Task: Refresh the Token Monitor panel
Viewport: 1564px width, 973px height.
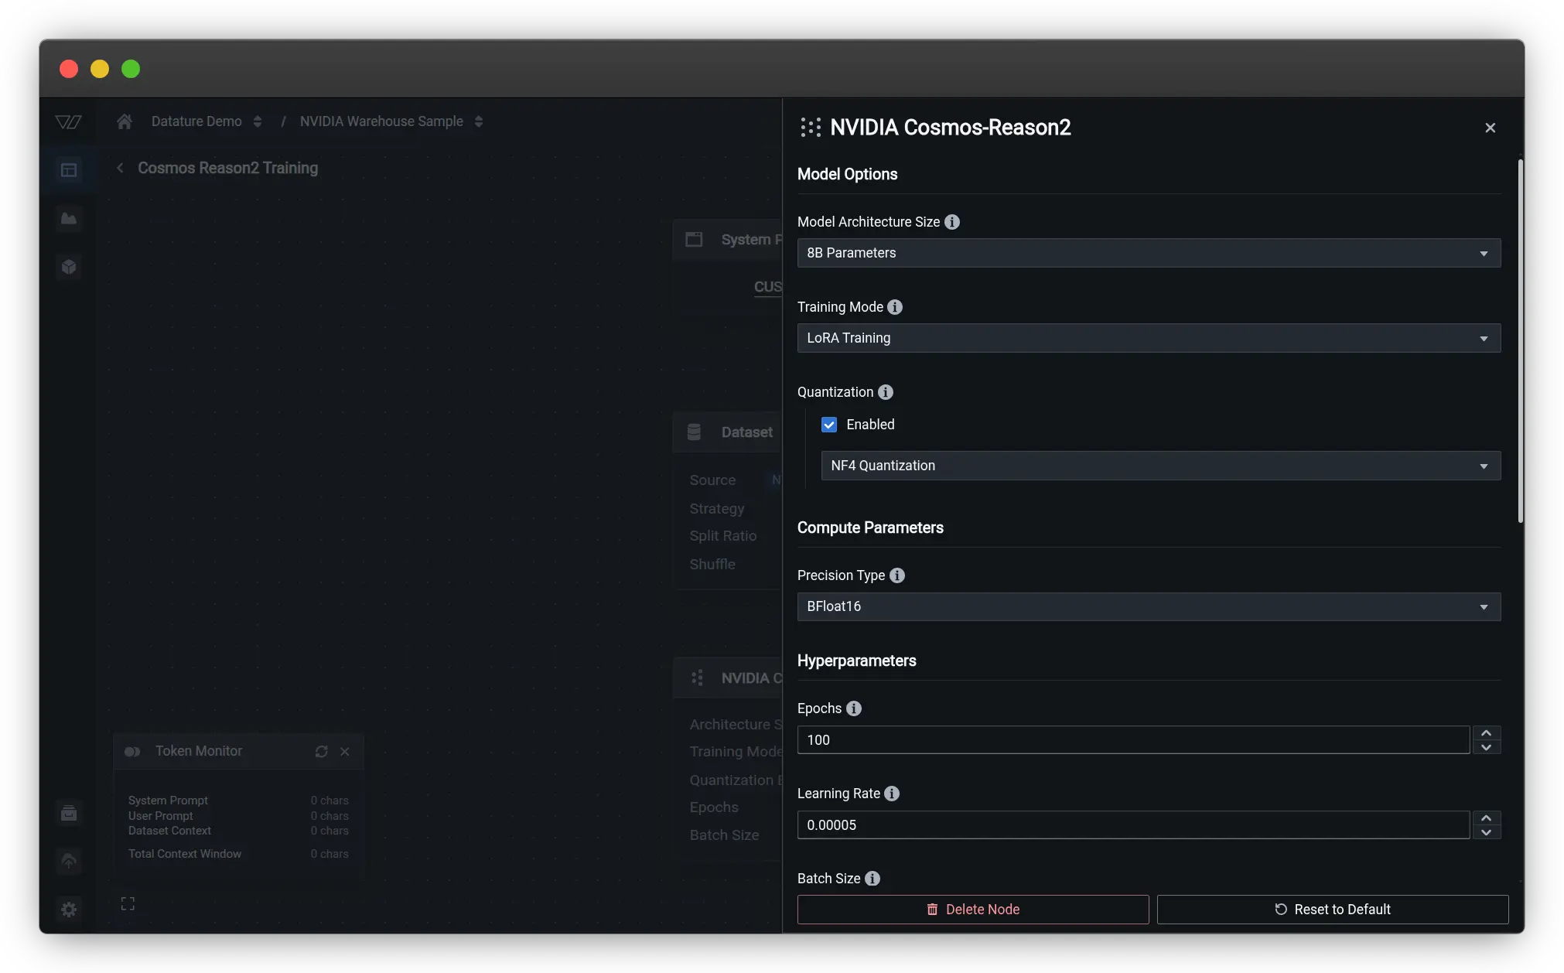Action: click(x=322, y=751)
